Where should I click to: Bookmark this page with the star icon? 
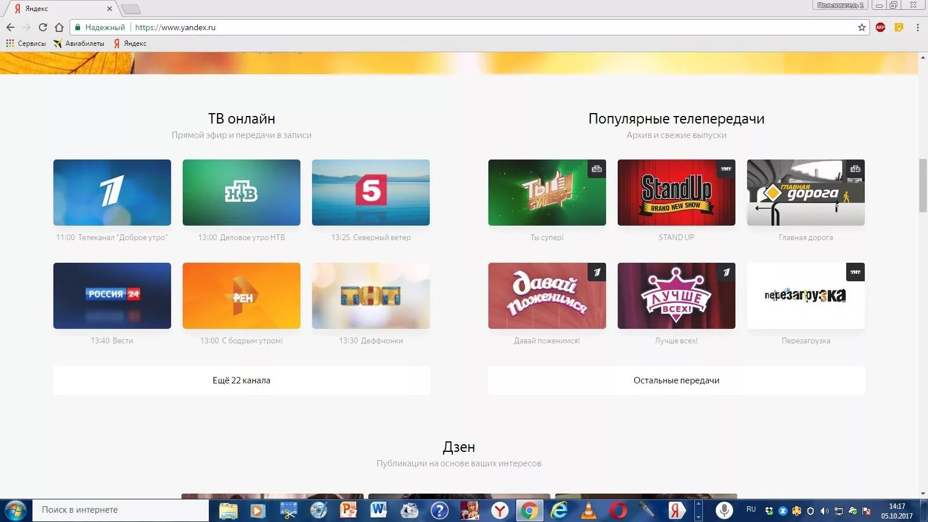(x=862, y=27)
